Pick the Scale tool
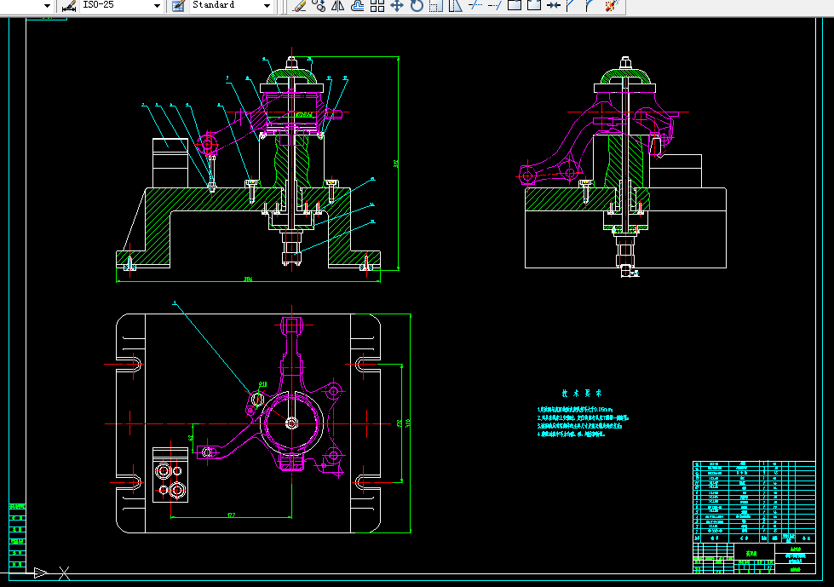The image size is (834, 587). (x=436, y=6)
